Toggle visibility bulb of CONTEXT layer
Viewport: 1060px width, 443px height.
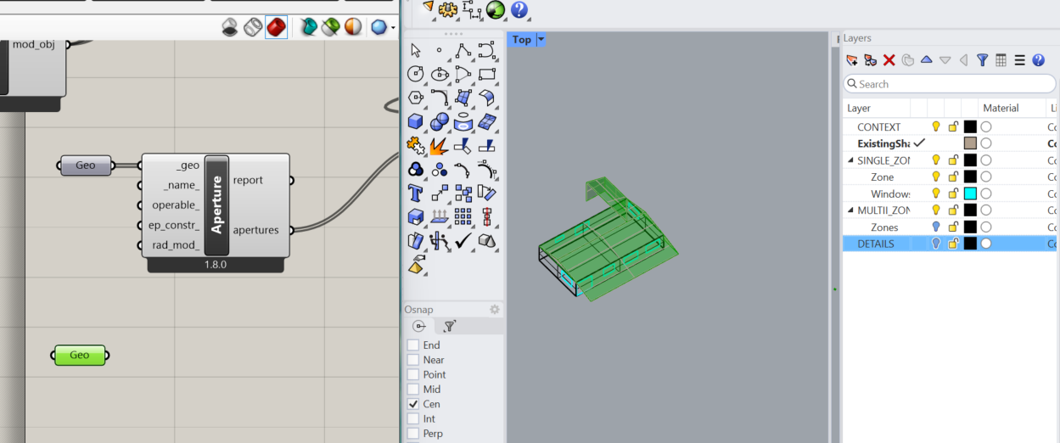[x=936, y=126]
